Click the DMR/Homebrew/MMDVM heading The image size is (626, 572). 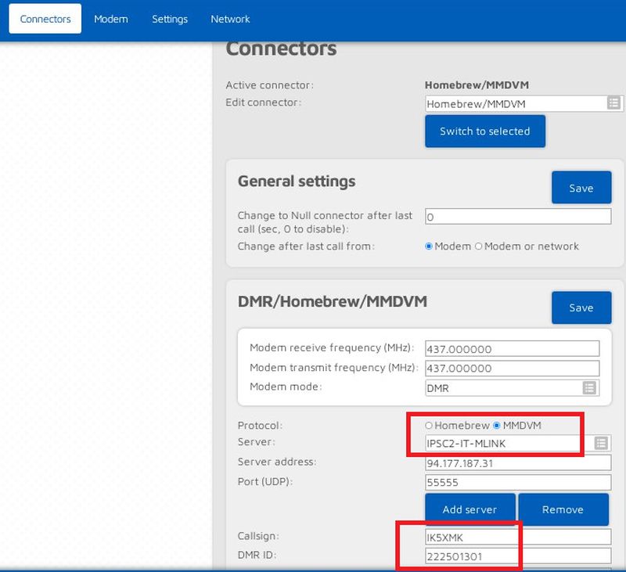332,301
